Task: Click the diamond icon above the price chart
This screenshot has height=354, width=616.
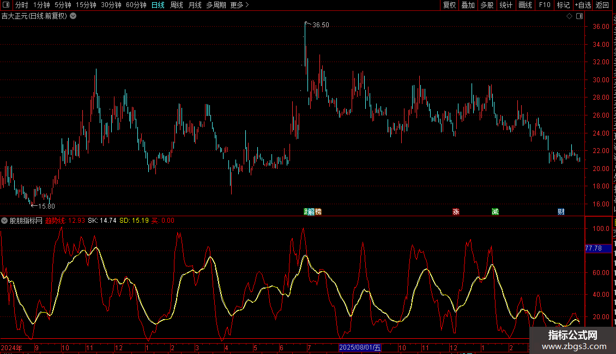Action: click(569, 16)
